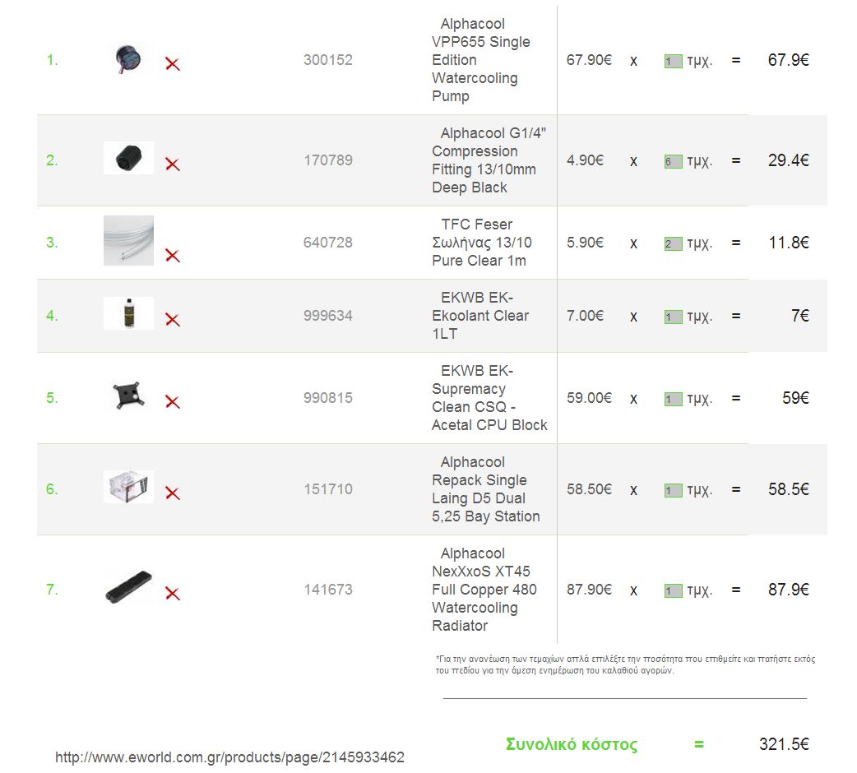Remove the EK-Supremacy CPU Block item
This screenshot has height=773, width=857.
[x=173, y=402]
